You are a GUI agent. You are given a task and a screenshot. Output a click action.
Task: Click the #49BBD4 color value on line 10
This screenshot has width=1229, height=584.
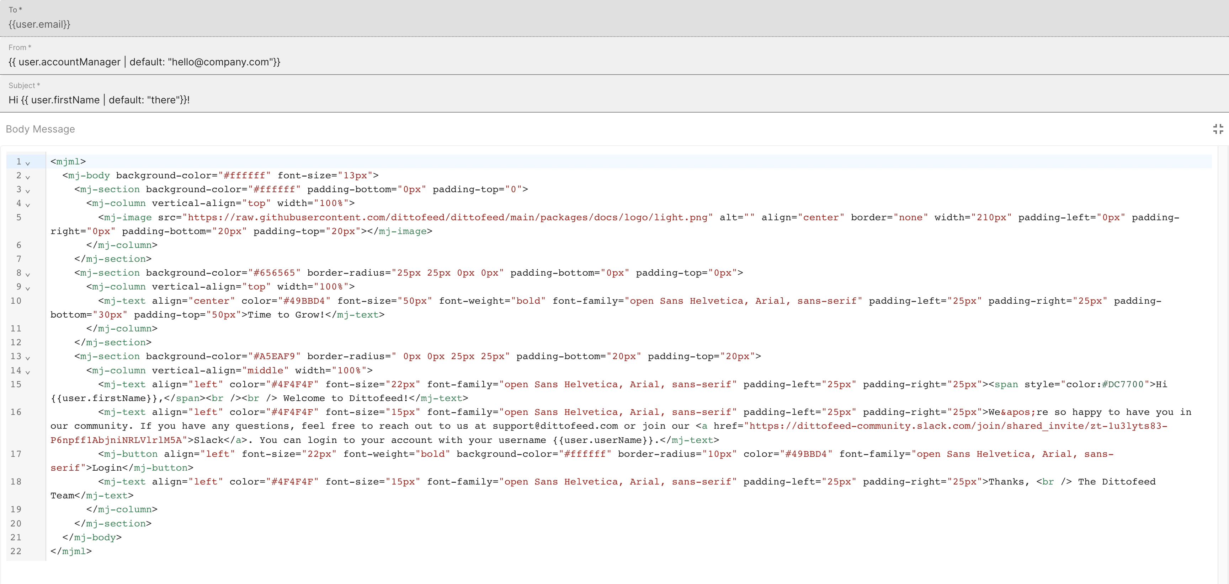tap(304, 301)
